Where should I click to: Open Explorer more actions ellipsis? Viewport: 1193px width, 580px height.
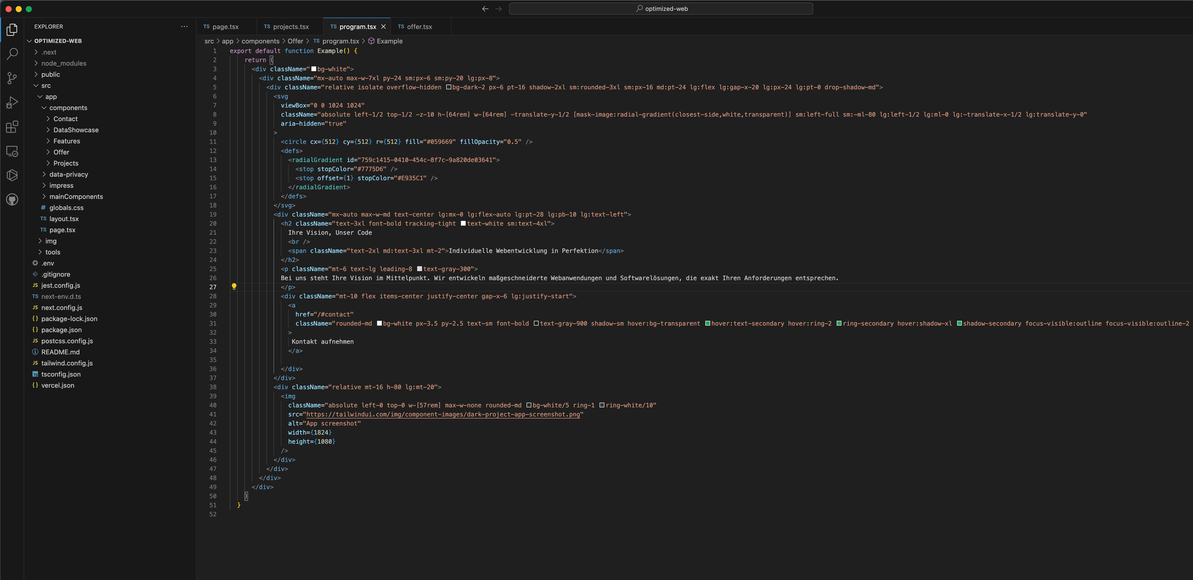tap(184, 26)
